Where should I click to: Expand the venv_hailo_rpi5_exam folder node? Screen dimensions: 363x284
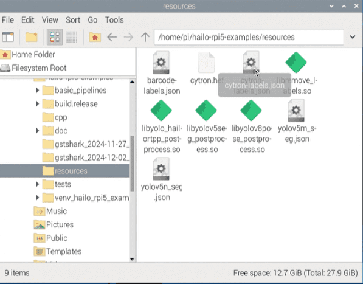coord(37,198)
